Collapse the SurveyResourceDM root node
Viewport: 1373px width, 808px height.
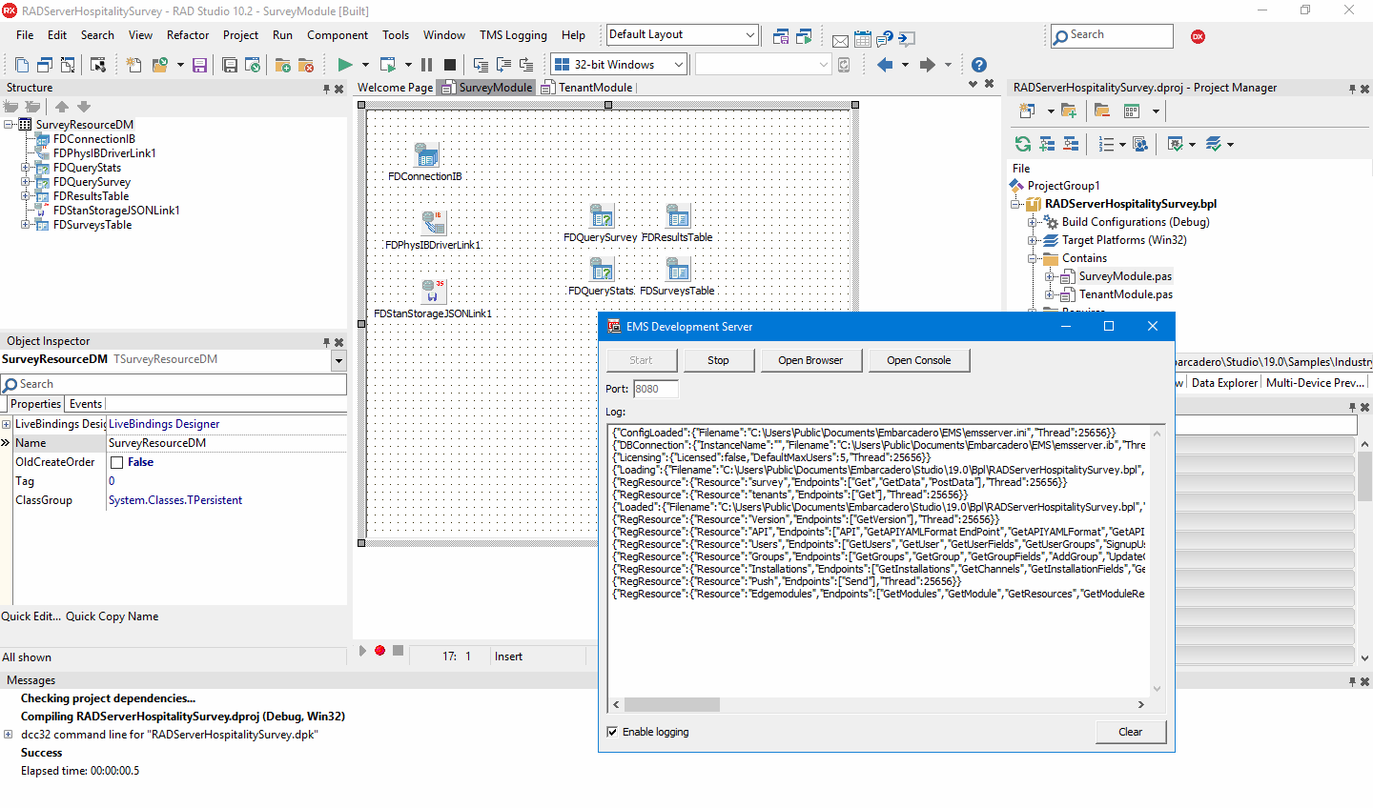(9, 125)
